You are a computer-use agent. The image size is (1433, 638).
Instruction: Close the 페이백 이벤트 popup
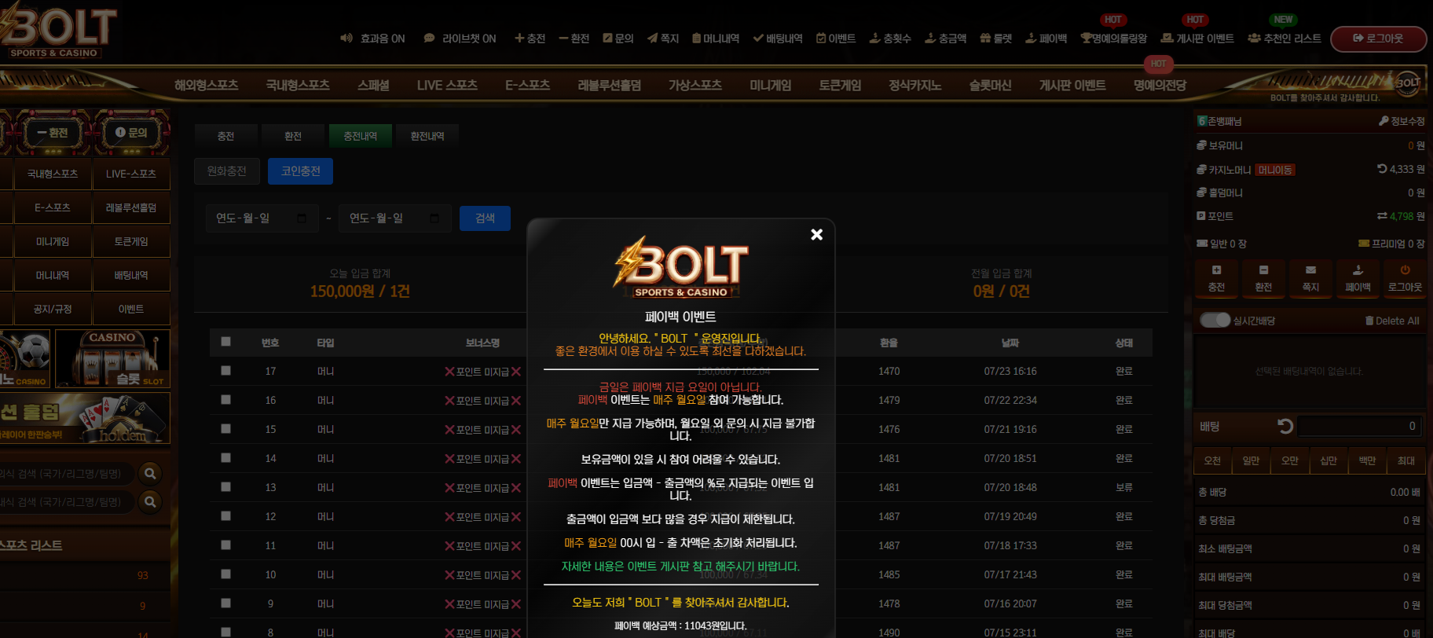816,234
